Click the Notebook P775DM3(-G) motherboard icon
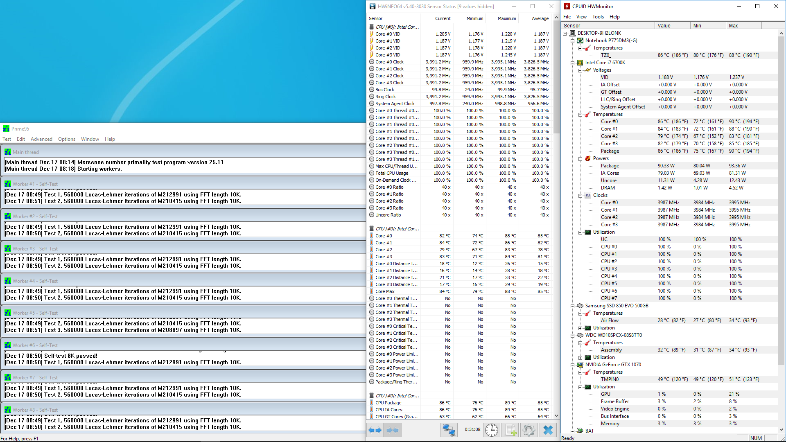The image size is (786, 442). [x=580, y=41]
